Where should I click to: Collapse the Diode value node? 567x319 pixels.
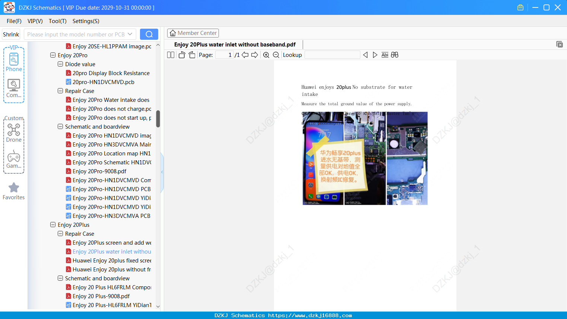coord(60,64)
